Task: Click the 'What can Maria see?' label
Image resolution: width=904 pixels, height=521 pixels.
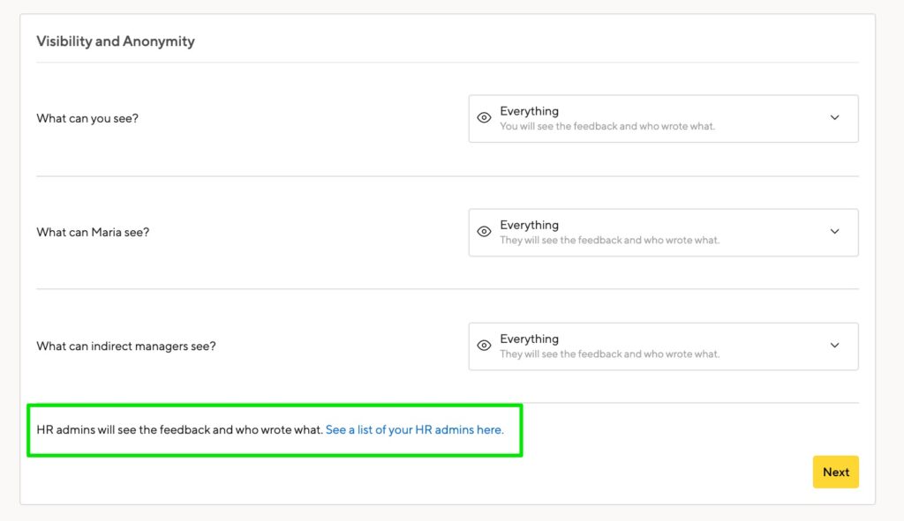Action: click(93, 233)
